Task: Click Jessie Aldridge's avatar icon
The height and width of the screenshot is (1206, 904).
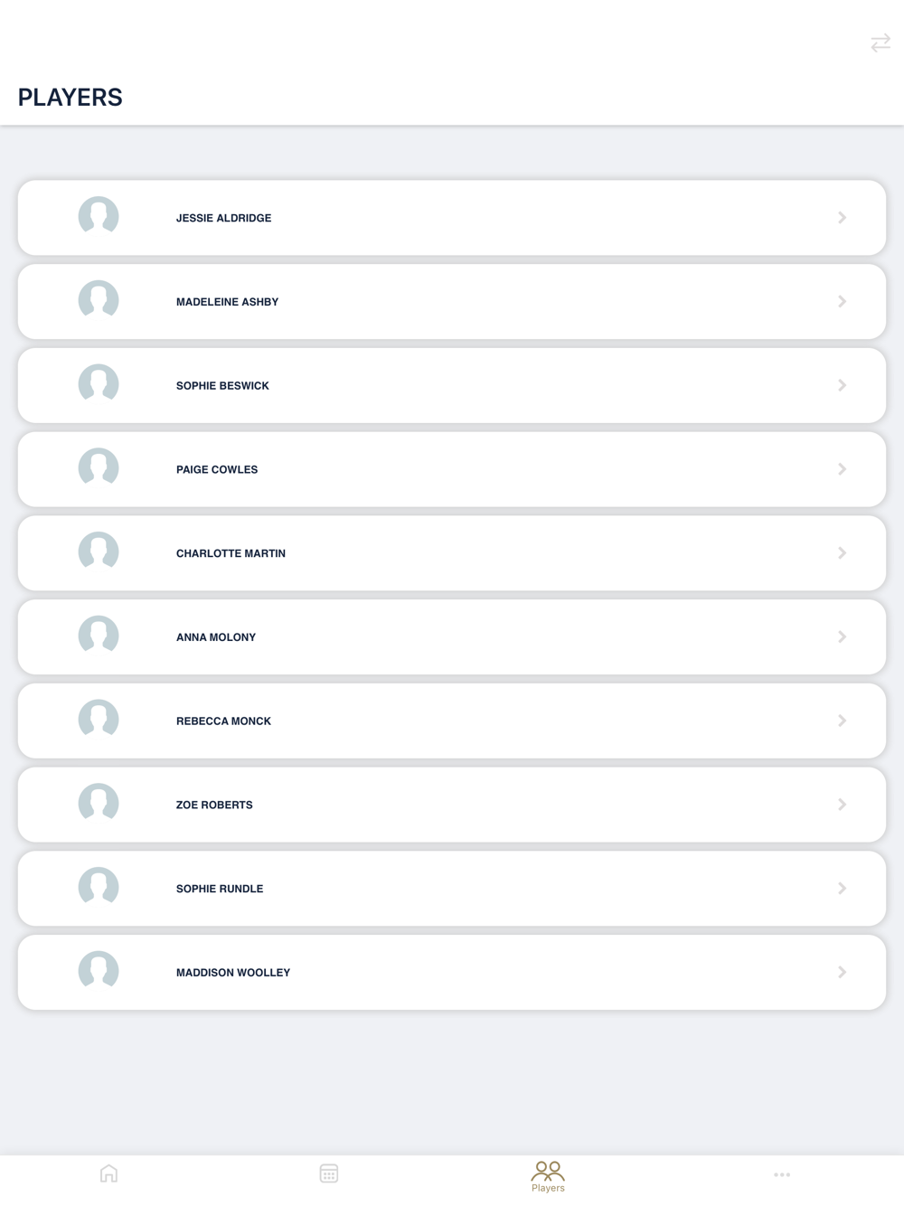Action: tap(99, 216)
